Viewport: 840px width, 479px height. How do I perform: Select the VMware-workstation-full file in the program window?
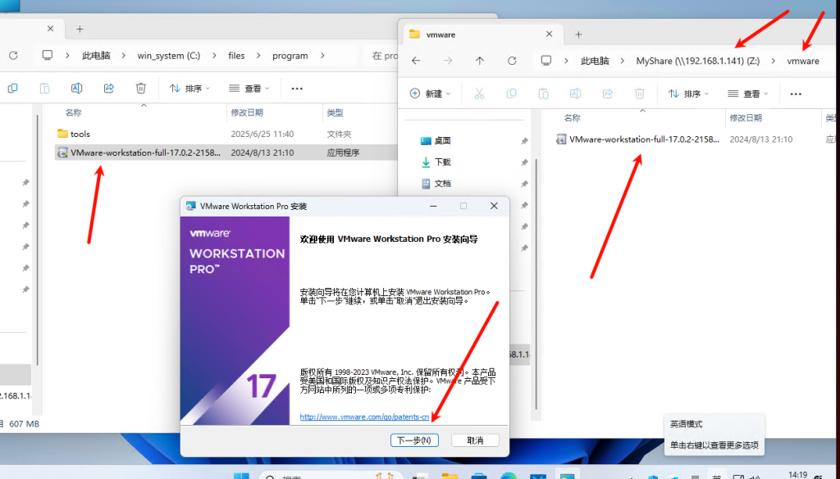225,153
